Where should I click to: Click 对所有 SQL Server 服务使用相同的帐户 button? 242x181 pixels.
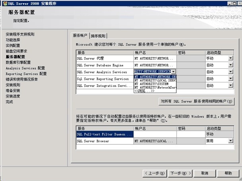tap(197, 101)
